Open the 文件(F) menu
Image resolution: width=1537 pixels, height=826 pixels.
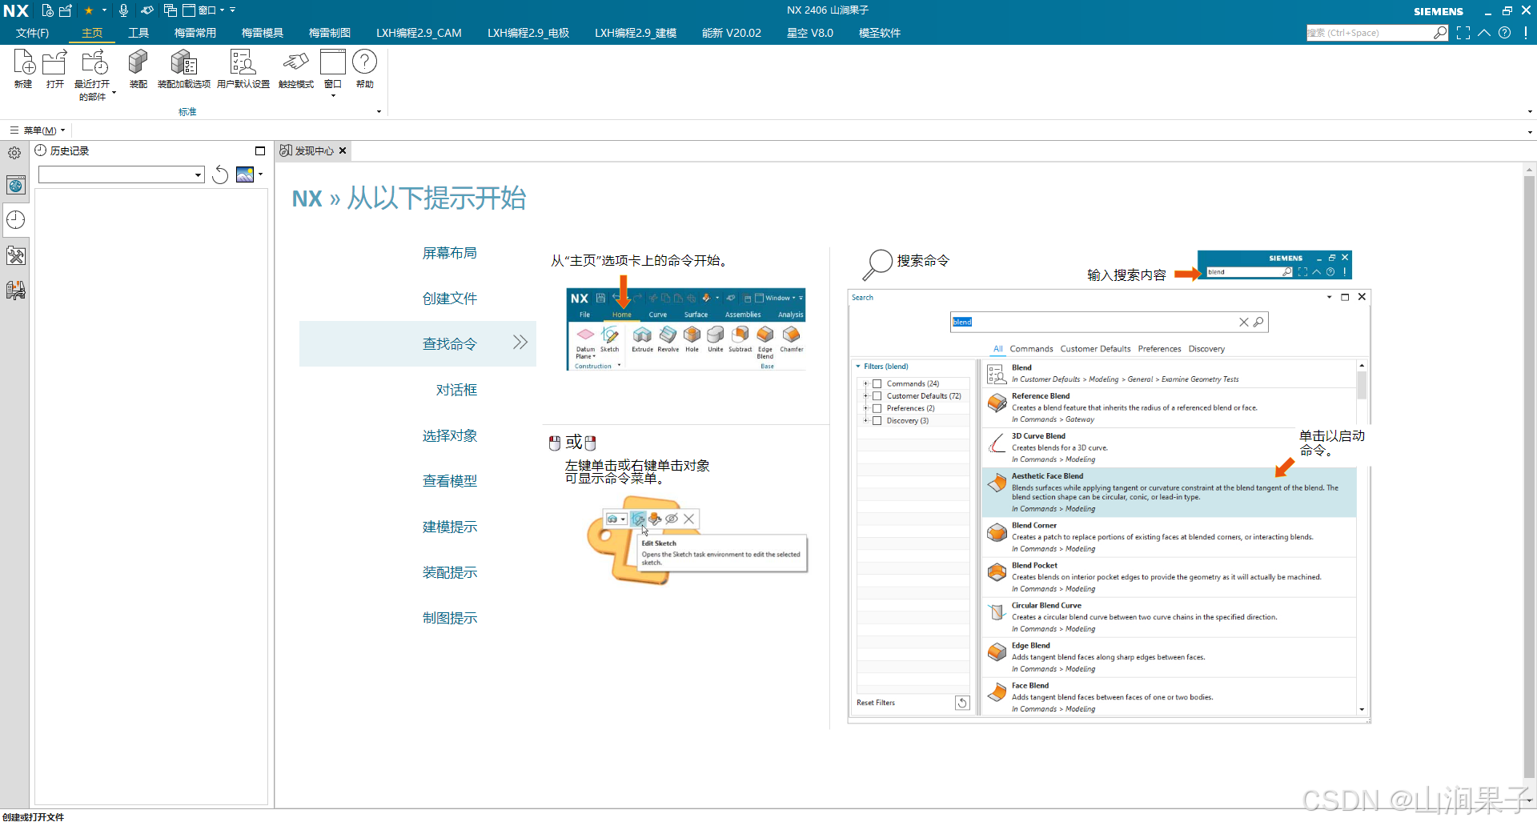(33, 33)
